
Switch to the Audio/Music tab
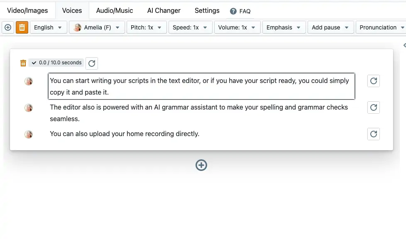click(x=115, y=10)
